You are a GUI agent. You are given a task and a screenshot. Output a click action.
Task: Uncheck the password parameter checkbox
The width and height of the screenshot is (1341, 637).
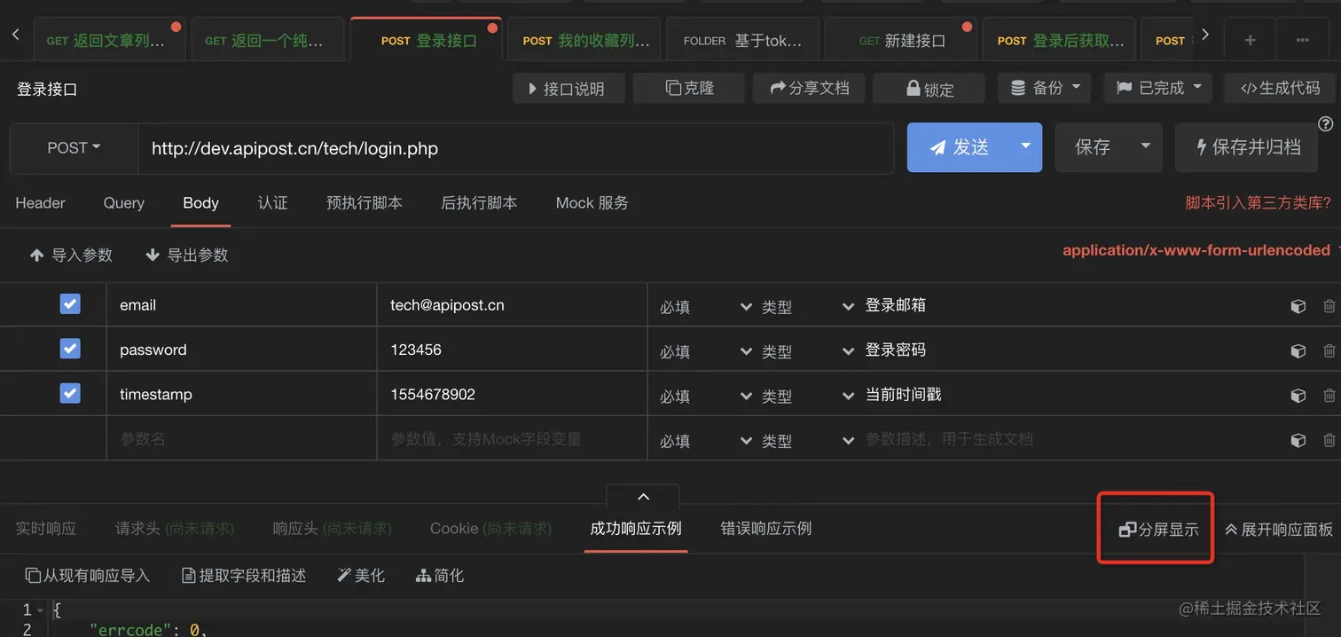click(70, 349)
